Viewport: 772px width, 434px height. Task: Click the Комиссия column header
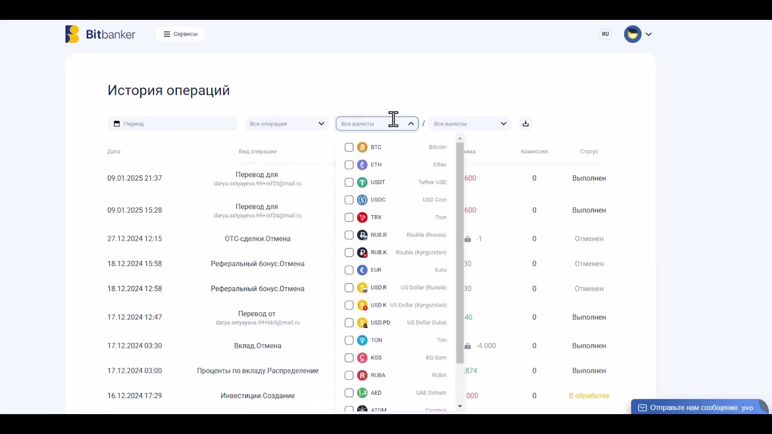[x=534, y=151]
